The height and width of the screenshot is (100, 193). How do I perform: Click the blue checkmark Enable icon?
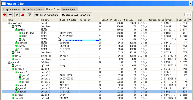[17, 15]
